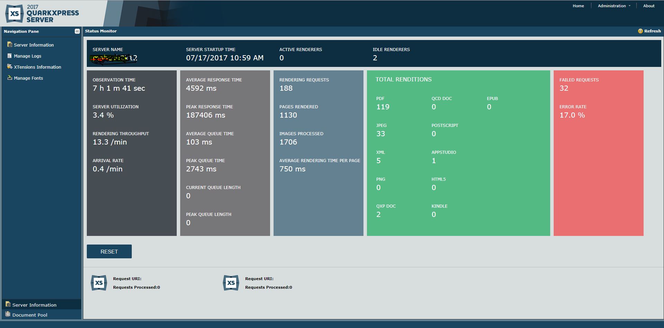This screenshot has height=328, width=664.
Task: Click second Request URI label
Action: (x=259, y=279)
